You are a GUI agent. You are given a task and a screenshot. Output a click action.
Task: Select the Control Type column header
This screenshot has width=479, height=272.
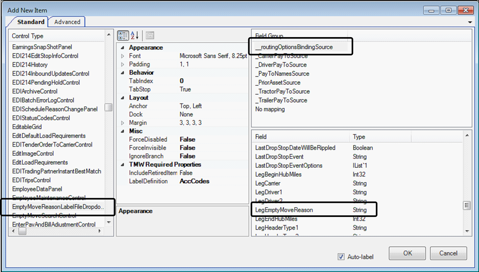[57, 36]
